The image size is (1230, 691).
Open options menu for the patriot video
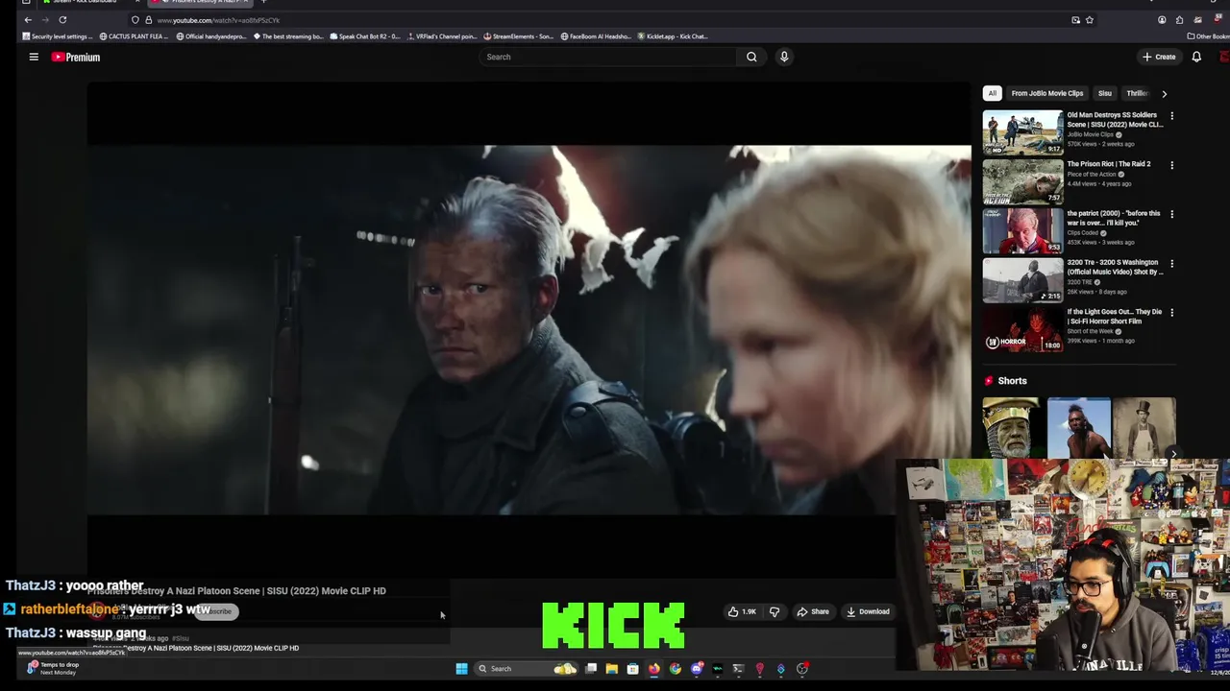(1171, 214)
